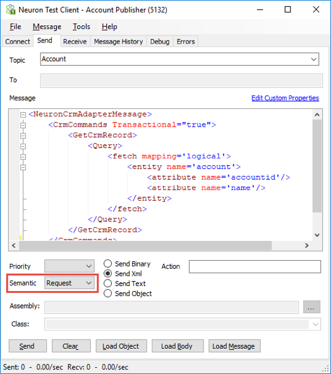Click the Clear button
Viewport: 331px width, 374px height.
coord(71,346)
